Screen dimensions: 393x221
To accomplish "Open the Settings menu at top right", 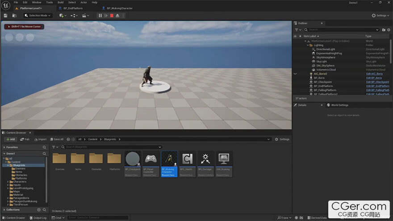I will point(380,16).
